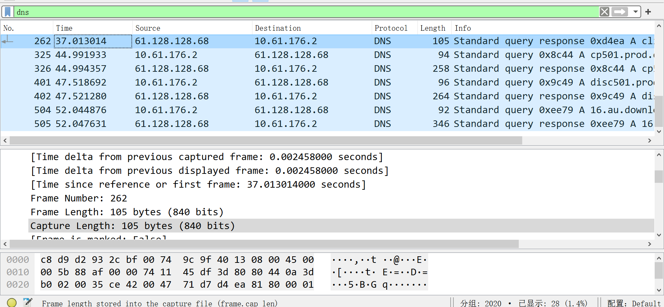Click the ASCII text of row 0020

click(x=379, y=285)
